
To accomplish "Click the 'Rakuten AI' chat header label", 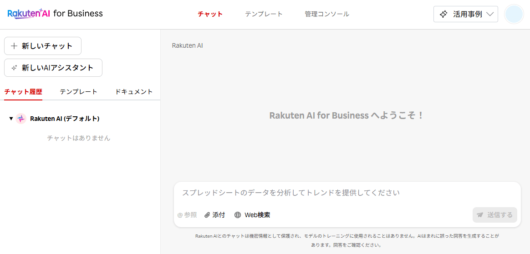I will point(187,45).
